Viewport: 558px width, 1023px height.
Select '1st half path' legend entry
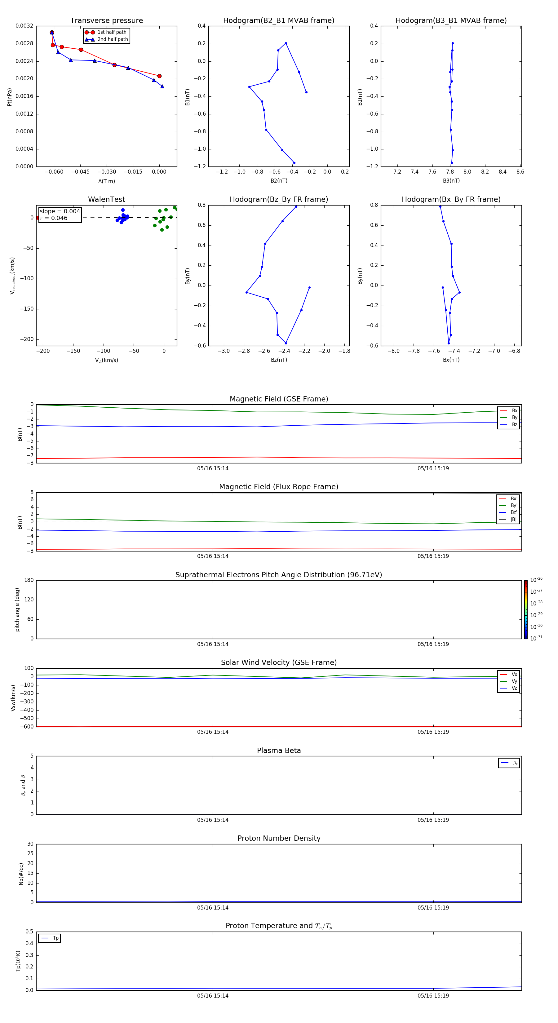tap(106, 32)
